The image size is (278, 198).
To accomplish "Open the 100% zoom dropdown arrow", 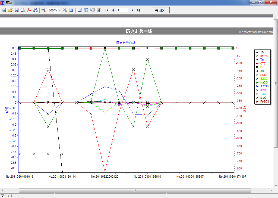I will click(x=59, y=10).
